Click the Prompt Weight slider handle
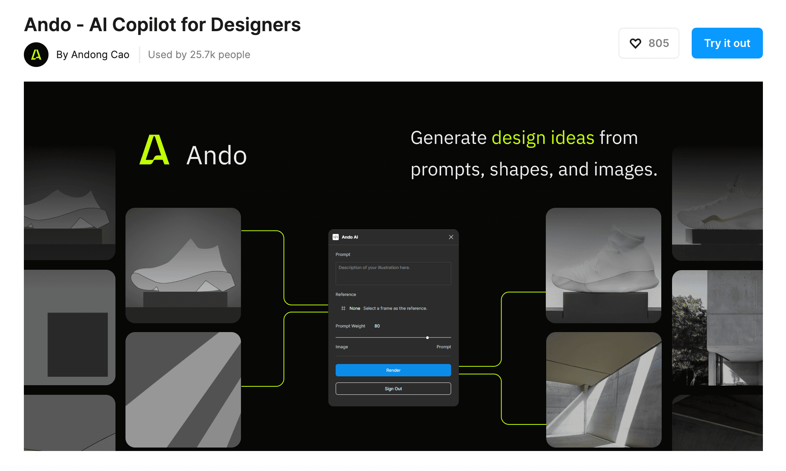 427,337
